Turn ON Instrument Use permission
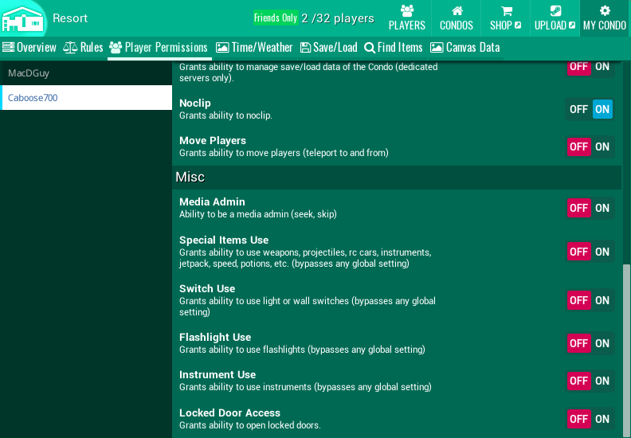The image size is (631, 438). [x=602, y=381]
